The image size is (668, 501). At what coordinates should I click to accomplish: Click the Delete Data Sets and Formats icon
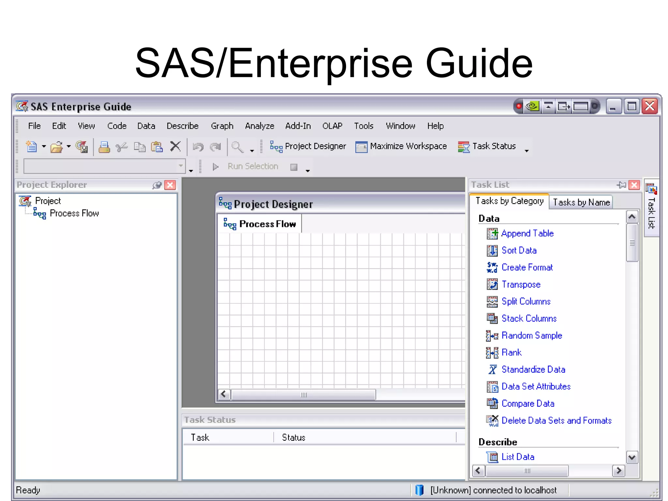click(x=492, y=421)
